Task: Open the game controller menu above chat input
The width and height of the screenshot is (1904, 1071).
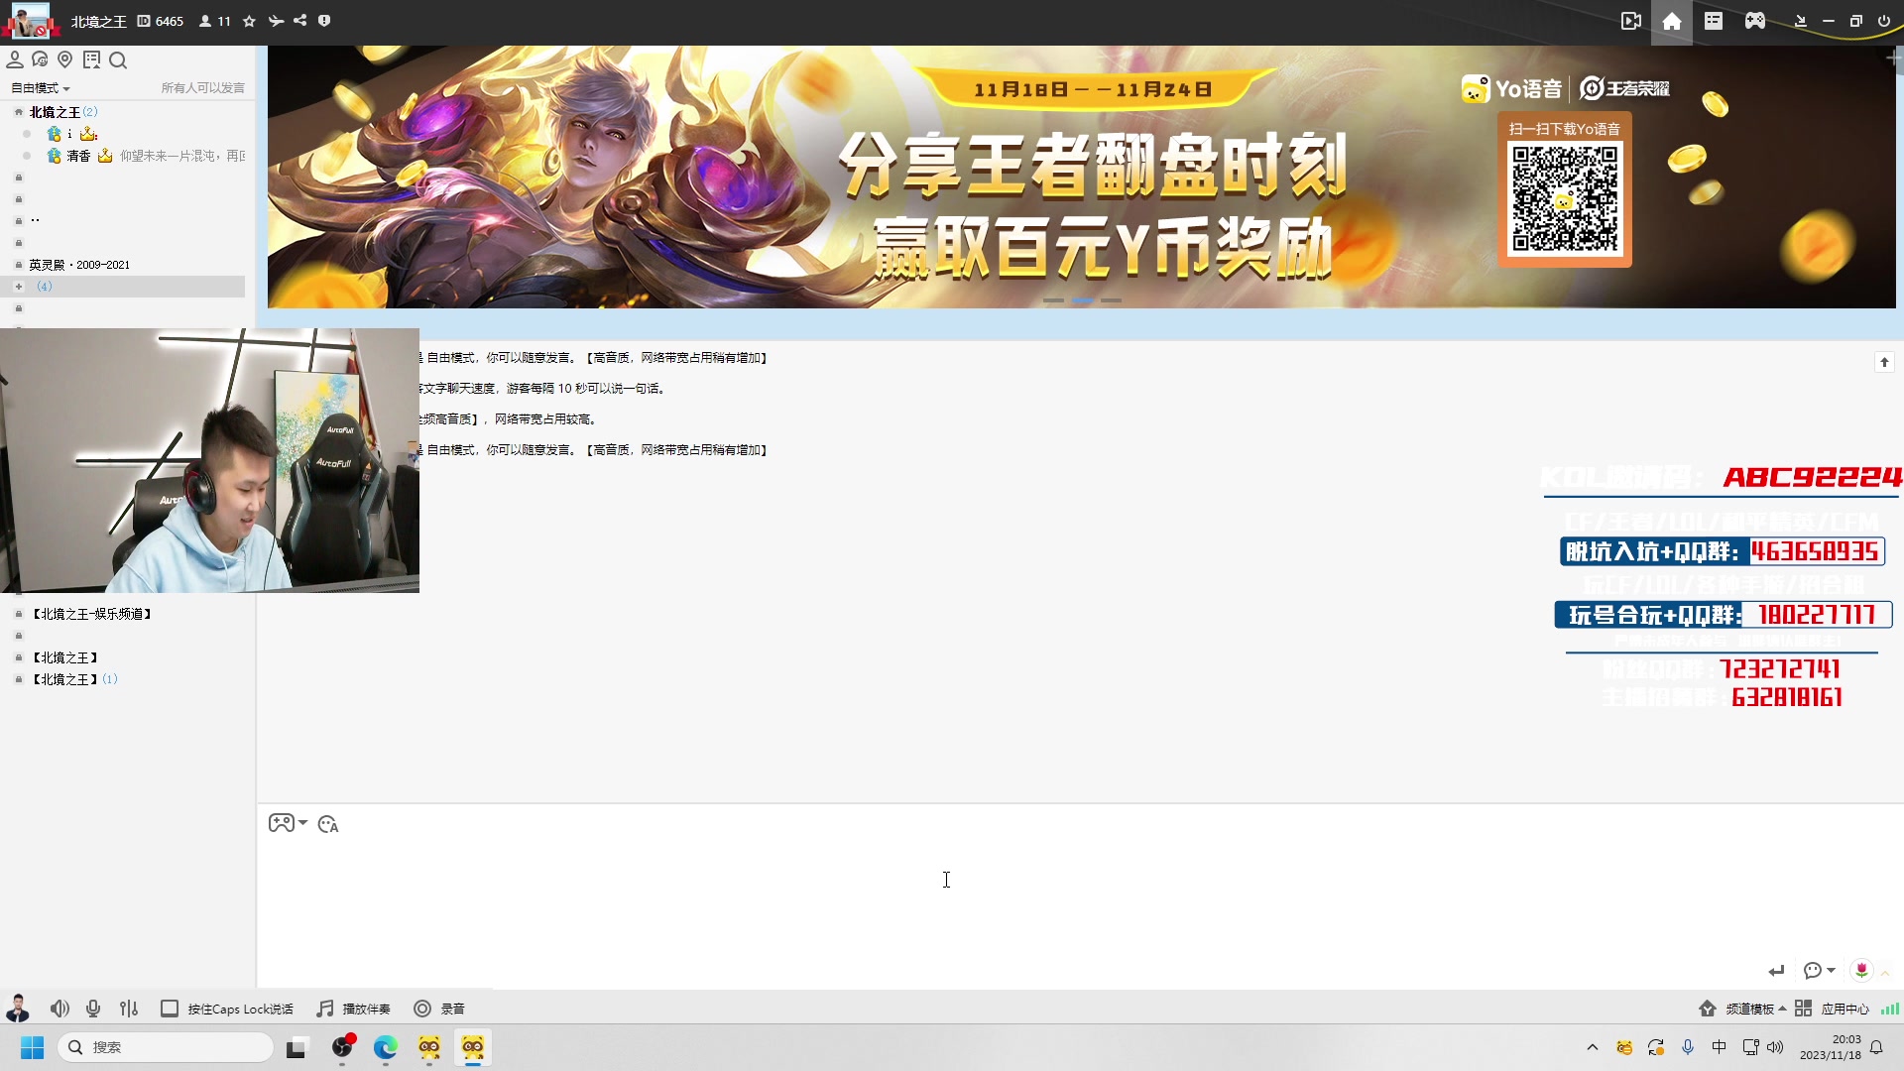Action: (288, 823)
